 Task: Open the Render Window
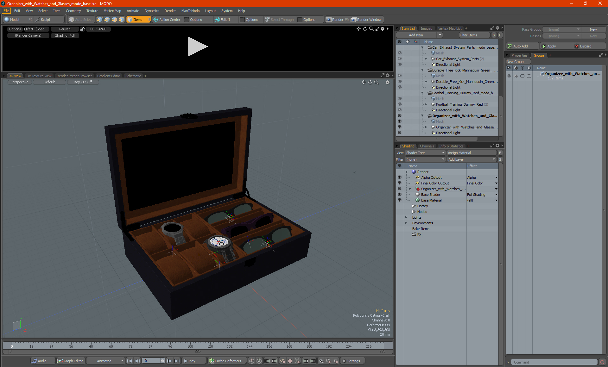[367, 20]
